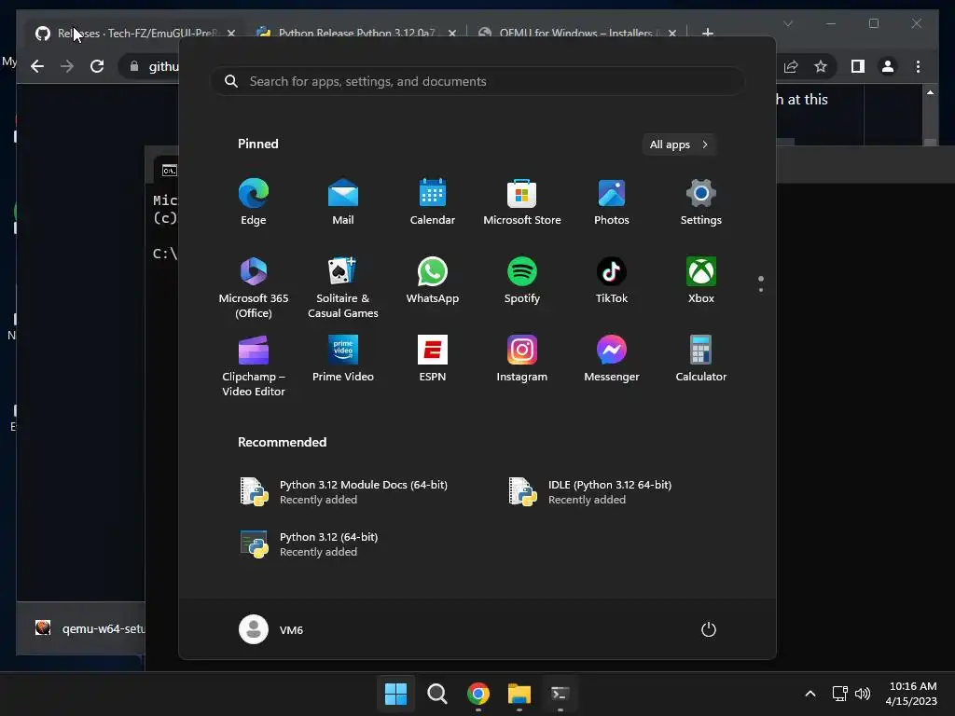955x716 pixels.
Task: Open a new Chrome tab
Action: click(x=708, y=33)
